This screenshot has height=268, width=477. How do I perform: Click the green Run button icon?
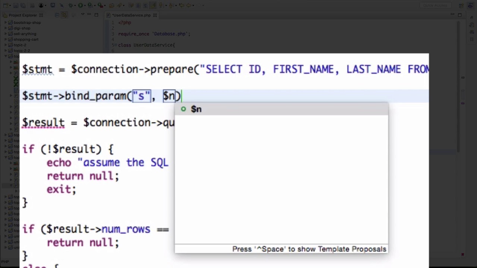[80, 6]
